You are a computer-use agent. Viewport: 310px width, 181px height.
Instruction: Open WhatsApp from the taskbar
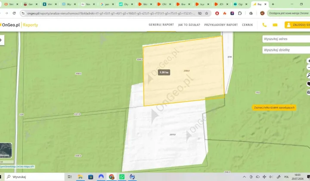pyautogui.click(x=122, y=177)
